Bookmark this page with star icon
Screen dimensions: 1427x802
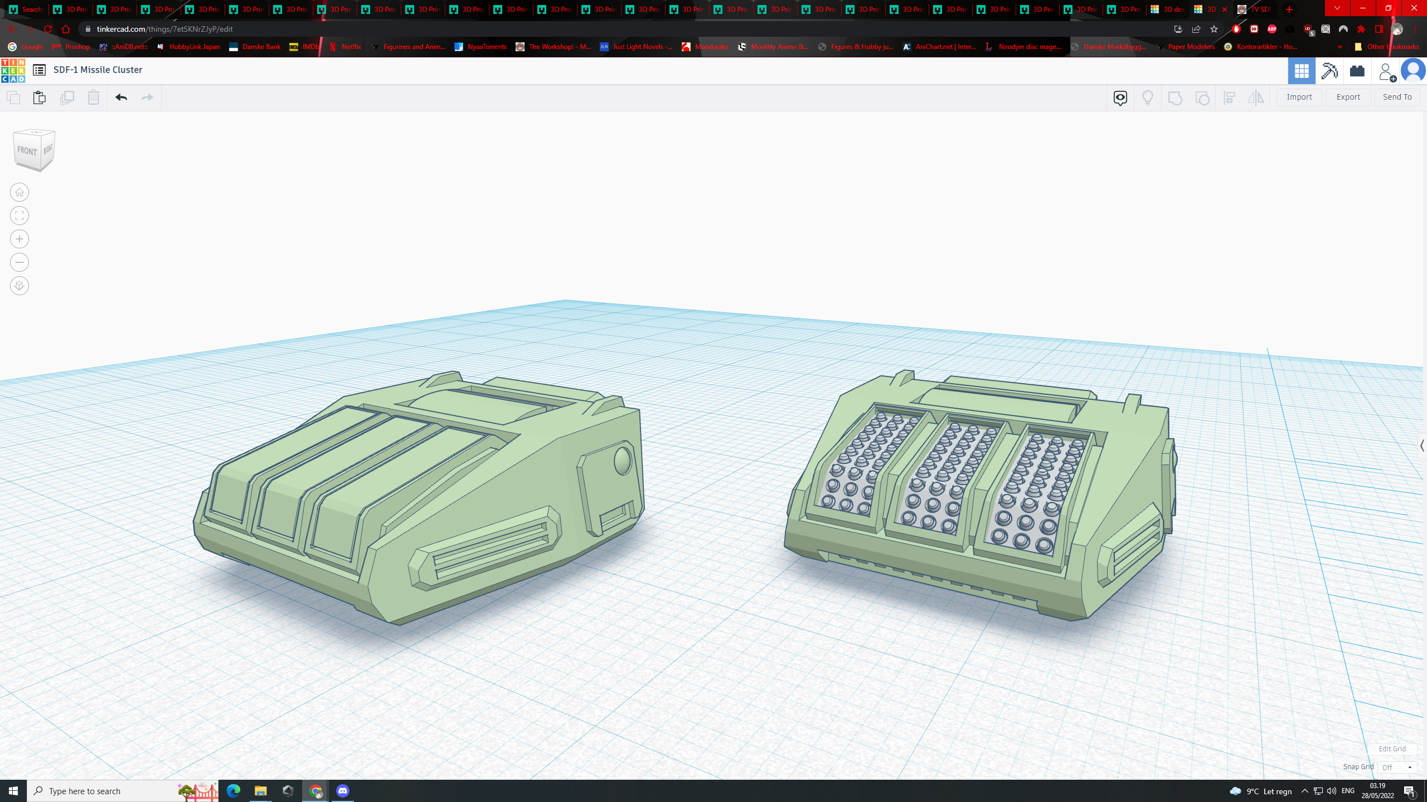point(1214,29)
